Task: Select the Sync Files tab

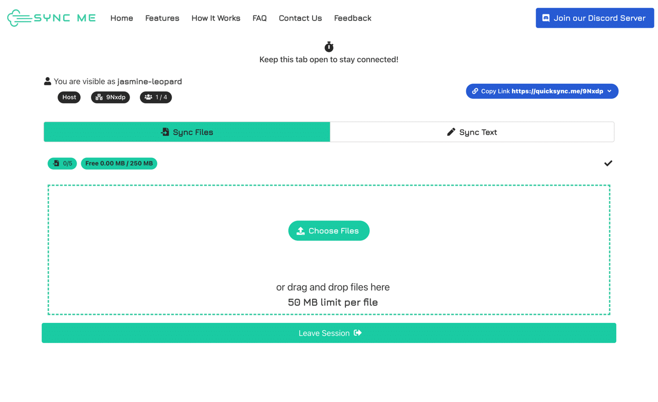Action: [187, 132]
